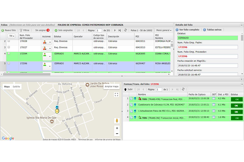
Task: Open DET icon for Actualizacion Fisica row
Action: pos(214,111)
